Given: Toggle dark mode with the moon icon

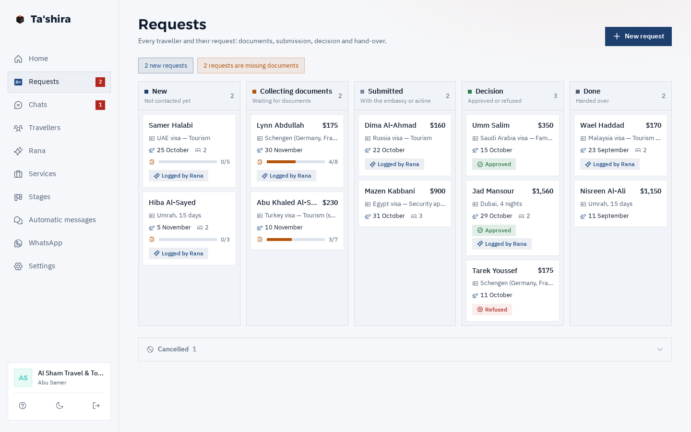Looking at the screenshot, I should tap(60, 406).
